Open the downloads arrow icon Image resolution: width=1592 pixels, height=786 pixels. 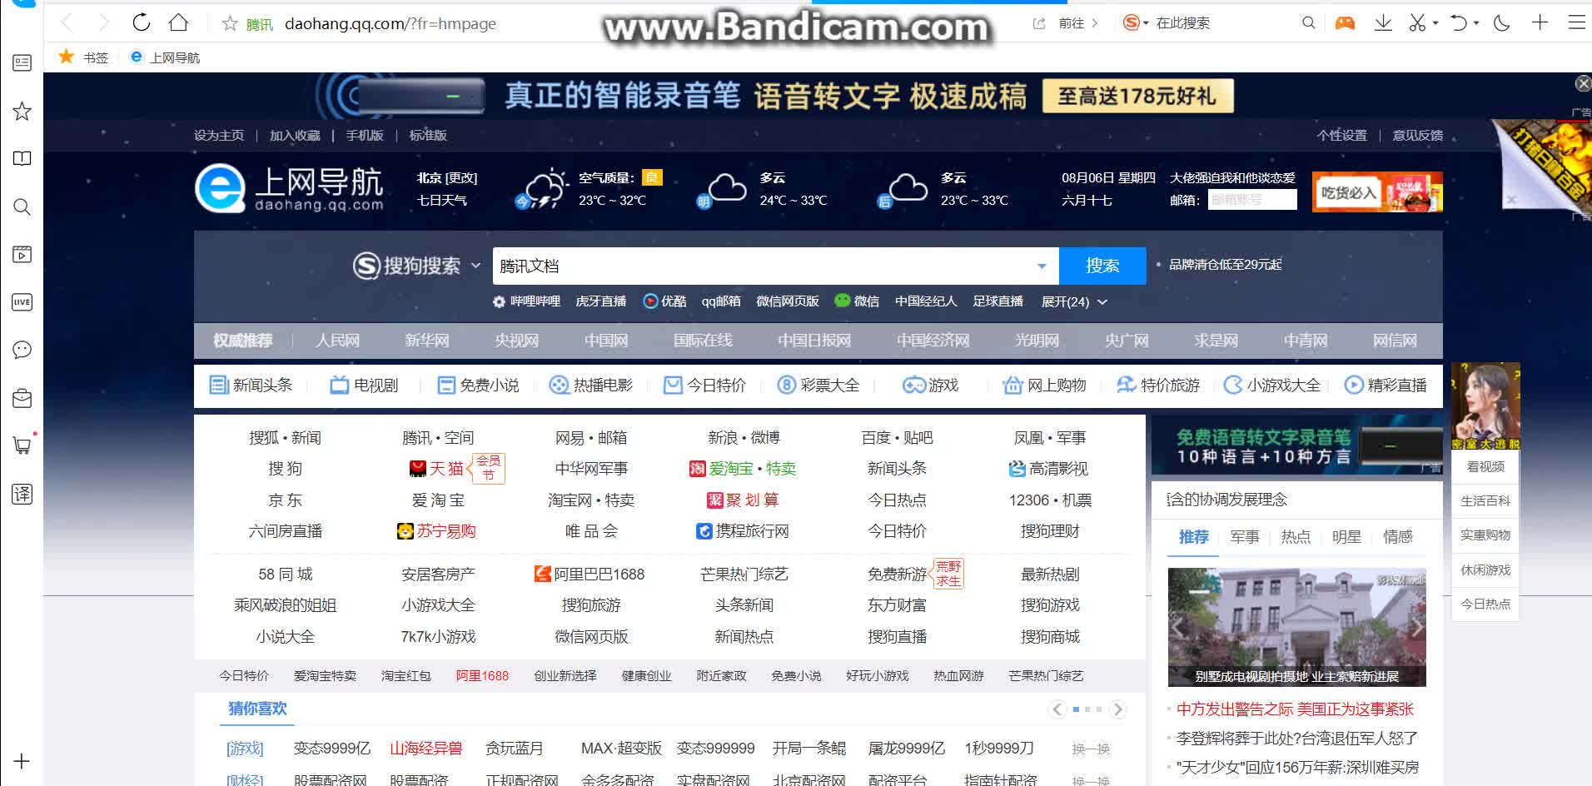click(x=1383, y=23)
